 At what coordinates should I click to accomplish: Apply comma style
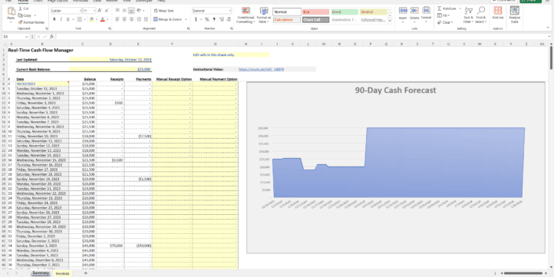point(214,19)
